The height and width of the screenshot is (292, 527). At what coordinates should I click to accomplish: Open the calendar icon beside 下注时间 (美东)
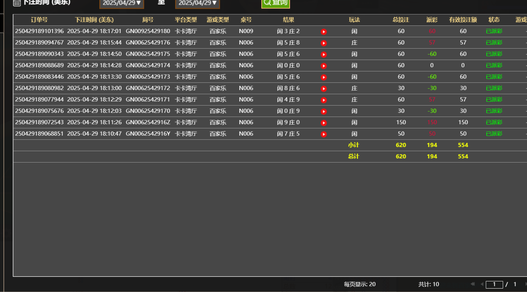point(16,2)
